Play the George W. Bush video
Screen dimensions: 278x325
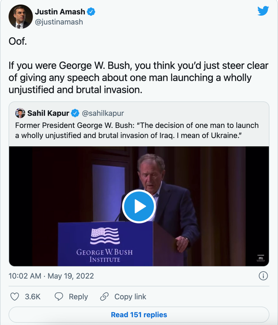click(139, 206)
